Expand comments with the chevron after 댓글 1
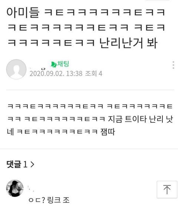Screen dimensions: 178x207 click(32, 164)
